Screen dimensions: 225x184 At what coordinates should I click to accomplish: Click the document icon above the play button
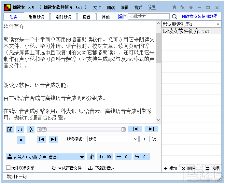click(x=10, y=130)
